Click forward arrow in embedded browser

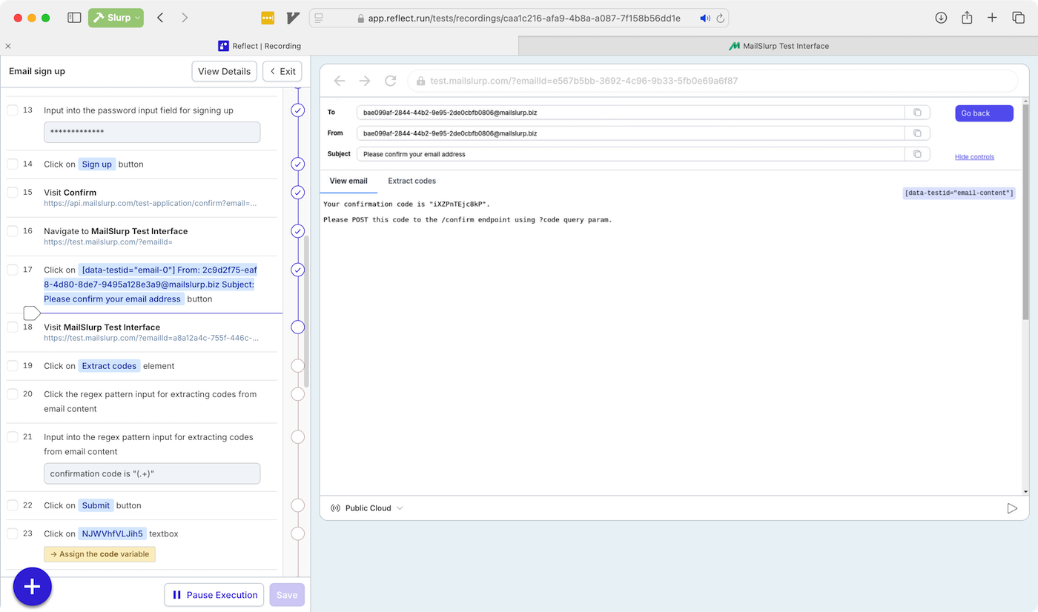365,81
